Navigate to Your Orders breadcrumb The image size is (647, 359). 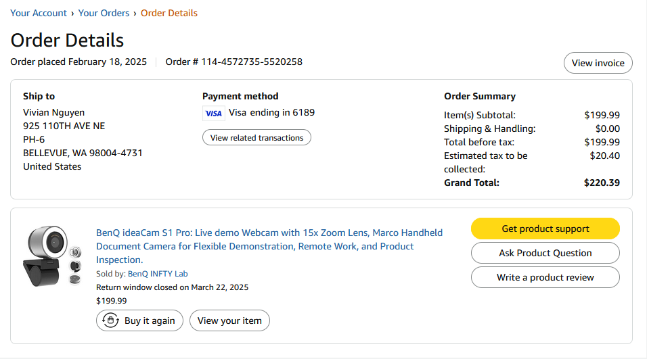click(x=104, y=13)
